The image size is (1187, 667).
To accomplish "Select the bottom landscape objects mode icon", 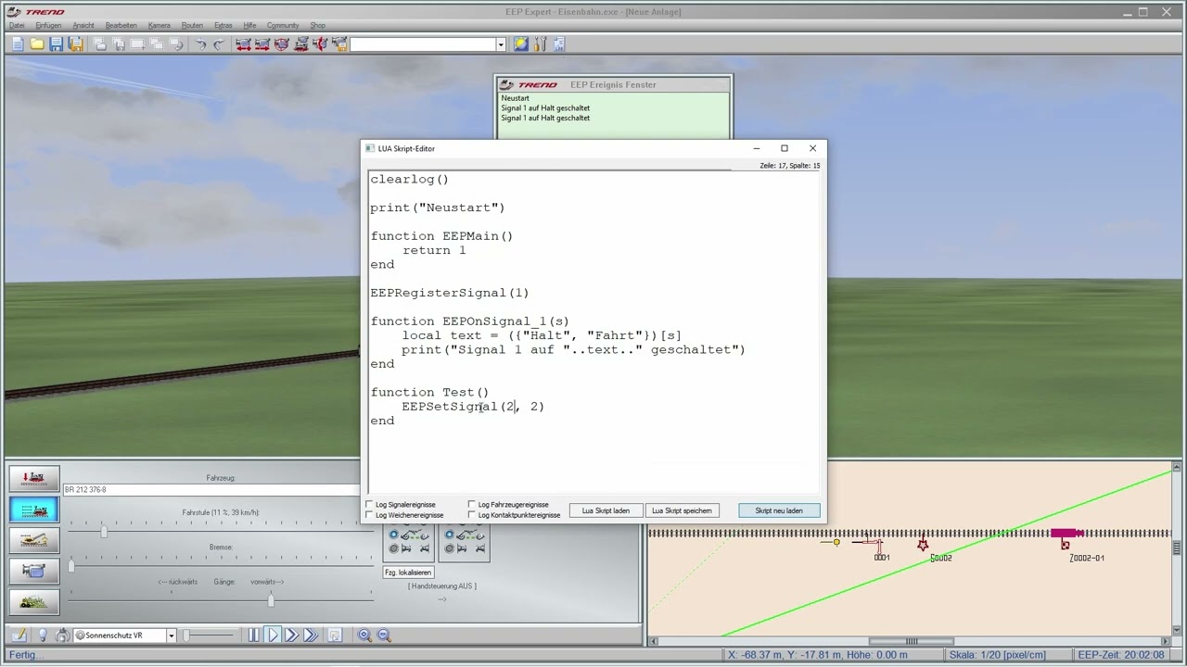I will 34,601.
